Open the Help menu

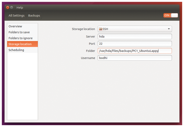click(x=20, y=8)
